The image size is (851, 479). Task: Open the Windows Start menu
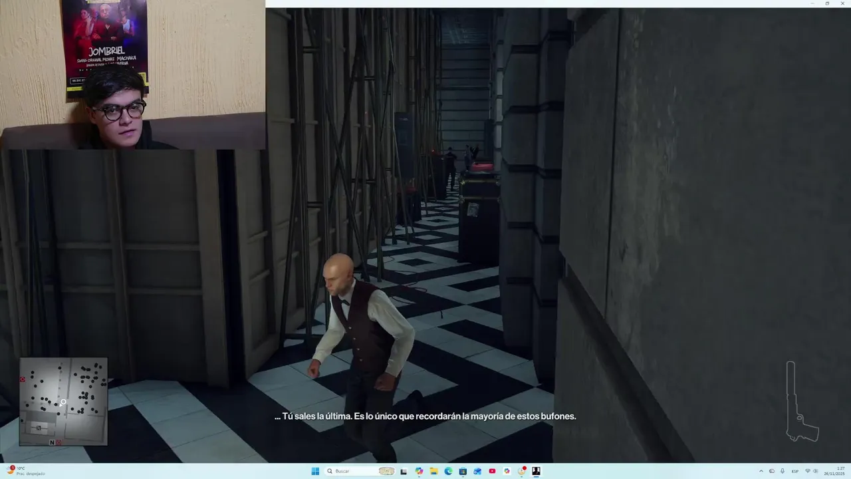315,471
